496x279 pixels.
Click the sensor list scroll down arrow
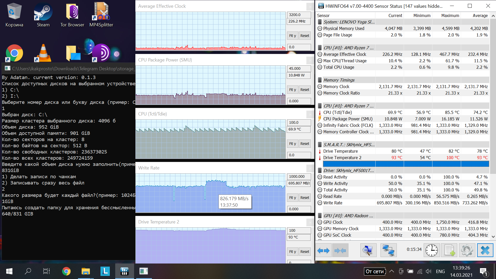tap(493, 236)
